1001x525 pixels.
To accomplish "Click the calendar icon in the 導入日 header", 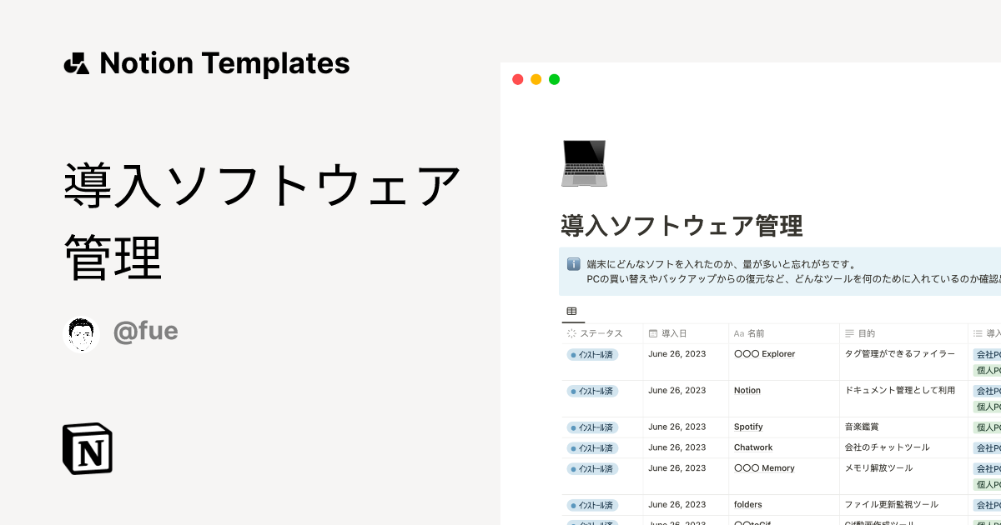I will coord(652,333).
